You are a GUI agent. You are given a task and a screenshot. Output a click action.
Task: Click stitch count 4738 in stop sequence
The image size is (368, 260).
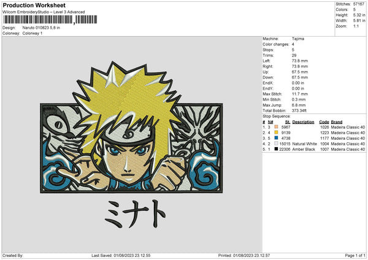(286, 138)
